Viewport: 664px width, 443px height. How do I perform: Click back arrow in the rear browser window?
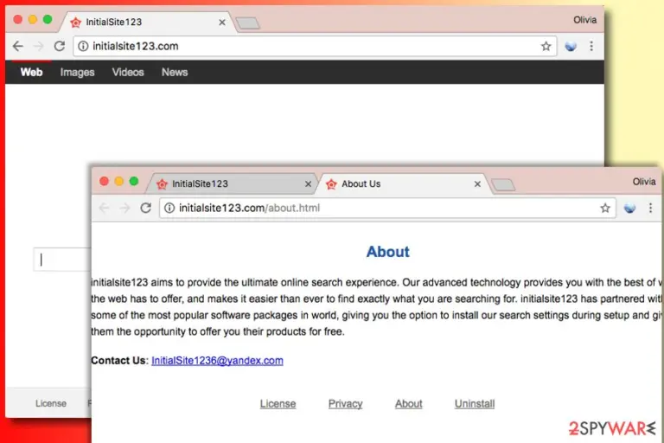18,46
